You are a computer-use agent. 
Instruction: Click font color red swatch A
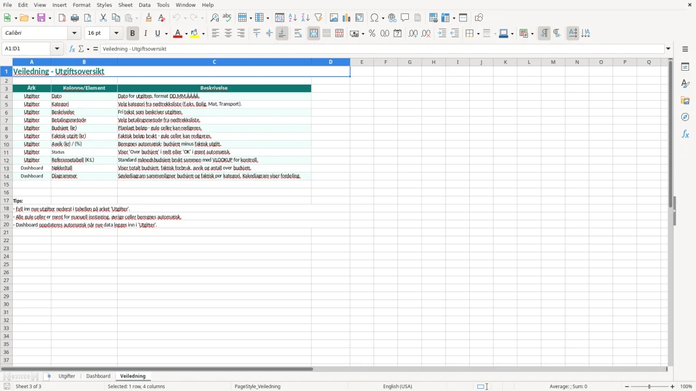pyautogui.click(x=177, y=33)
